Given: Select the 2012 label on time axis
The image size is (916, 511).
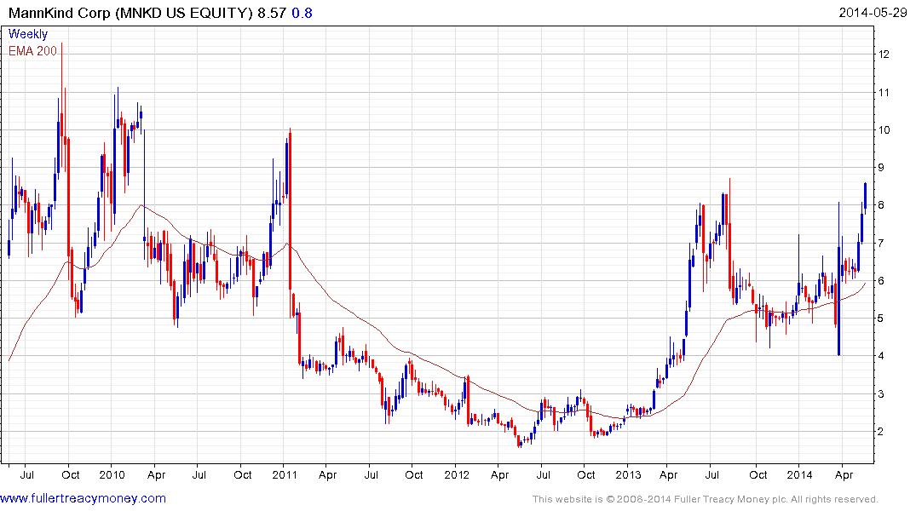Looking at the screenshot, I should point(457,474).
